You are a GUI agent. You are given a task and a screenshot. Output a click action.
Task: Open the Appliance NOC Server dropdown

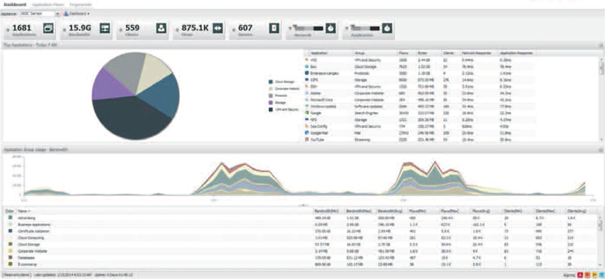click(57, 13)
